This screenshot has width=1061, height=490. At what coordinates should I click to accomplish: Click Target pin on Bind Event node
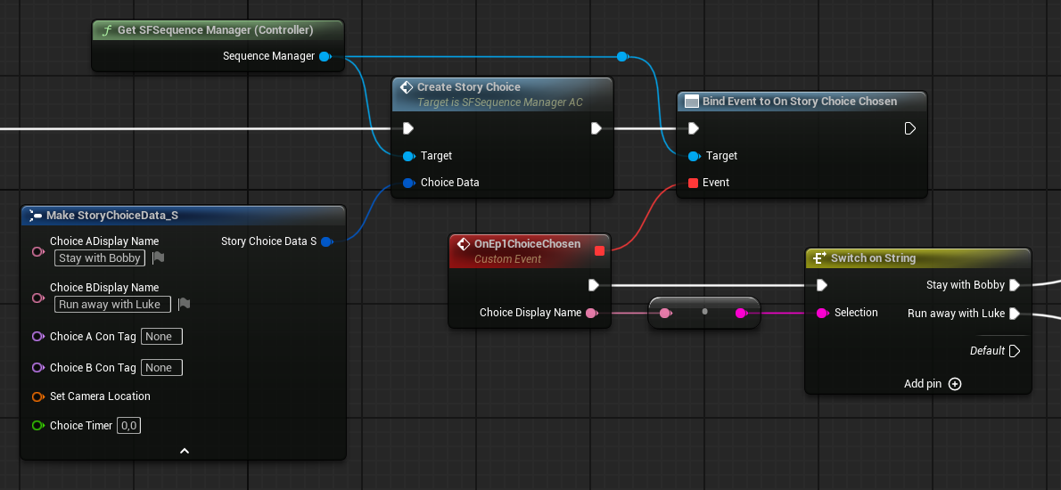pos(694,156)
